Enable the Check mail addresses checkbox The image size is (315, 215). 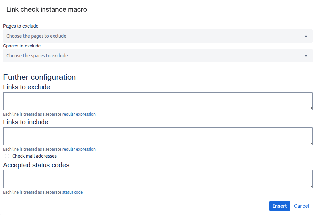coord(7,156)
